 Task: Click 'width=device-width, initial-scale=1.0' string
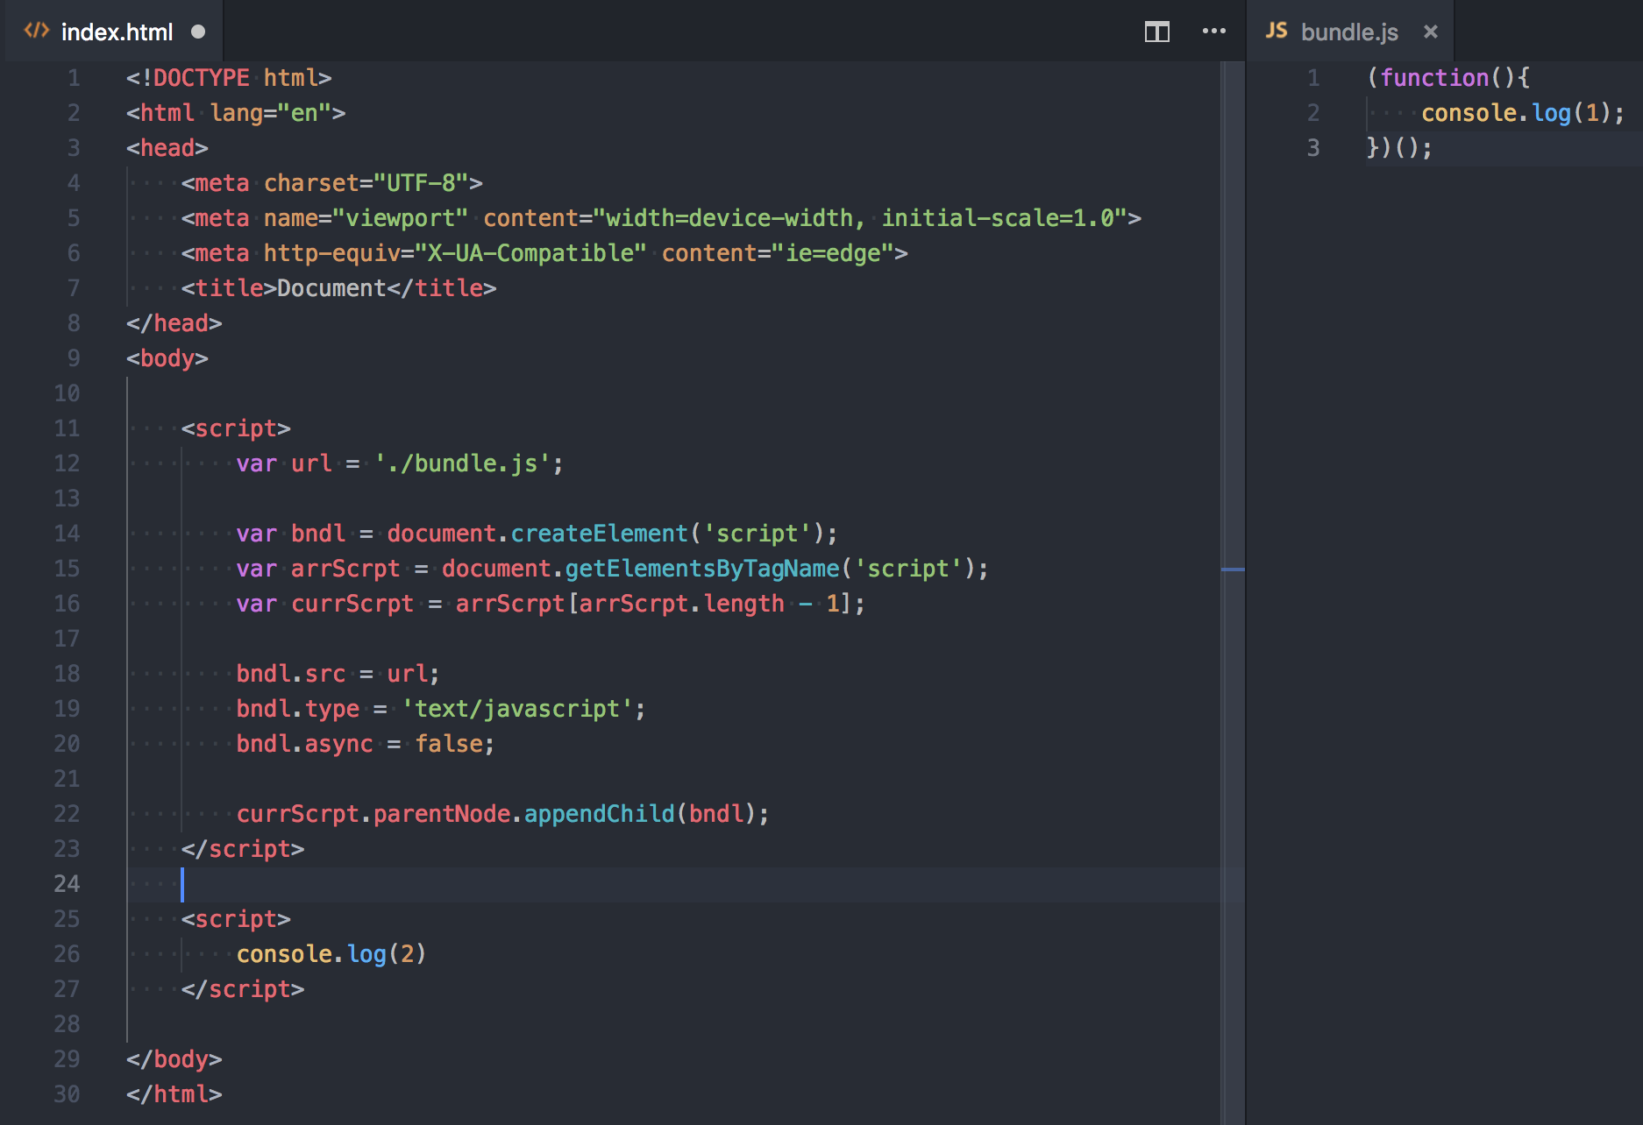pyautogui.click(x=860, y=218)
